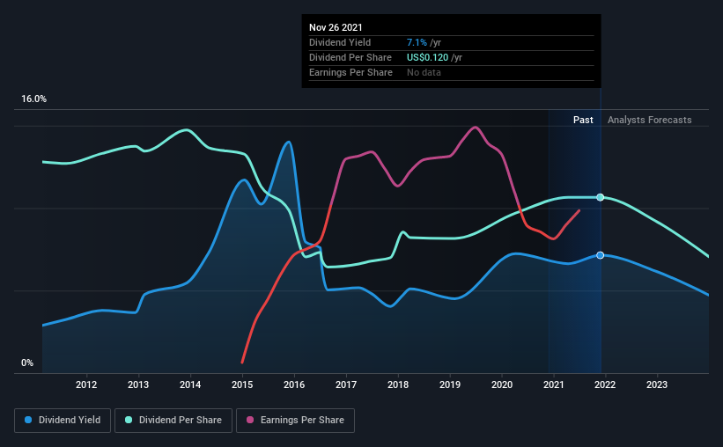Click the tooltip's Earnings Per Share row label
The width and height of the screenshot is (723, 447).
click(x=350, y=72)
